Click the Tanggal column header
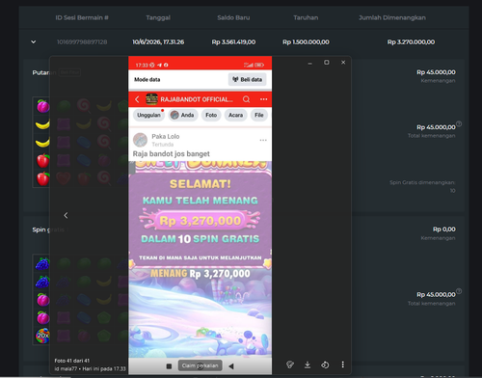 point(158,17)
